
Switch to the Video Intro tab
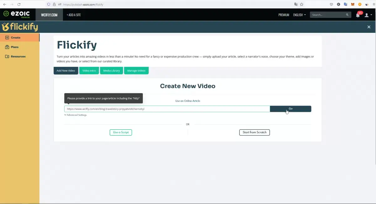(89, 71)
